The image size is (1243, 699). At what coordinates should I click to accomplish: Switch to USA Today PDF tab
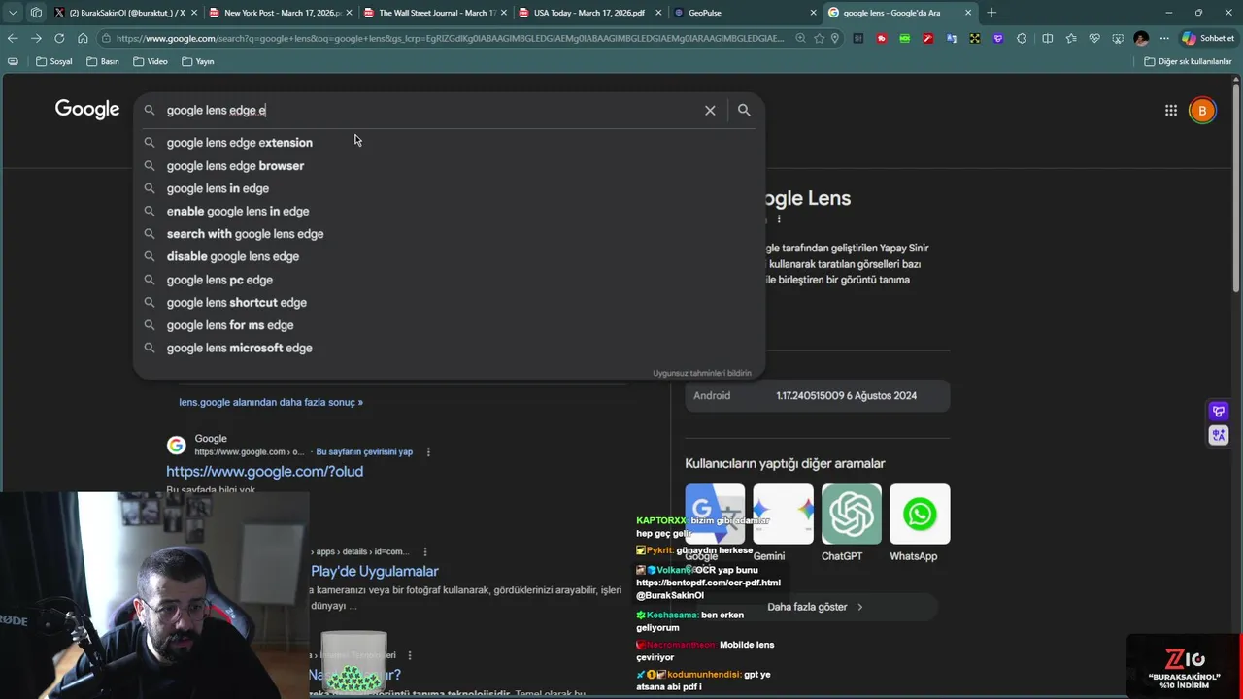pyautogui.click(x=588, y=13)
